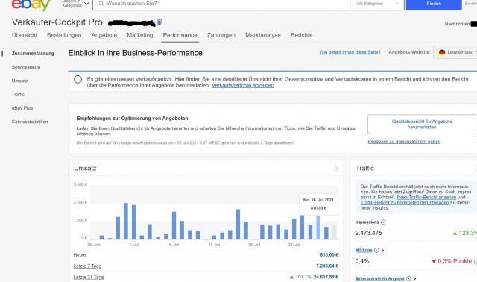Click the eBay logo
The height and width of the screenshot is (282, 477).
click(31, 4)
